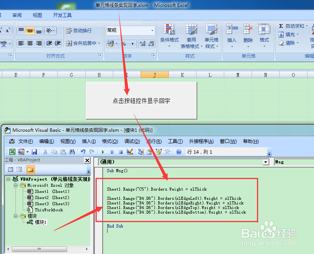Open VBA 工具(T) menu
The image size is (314, 254).
(x=175, y=141)
